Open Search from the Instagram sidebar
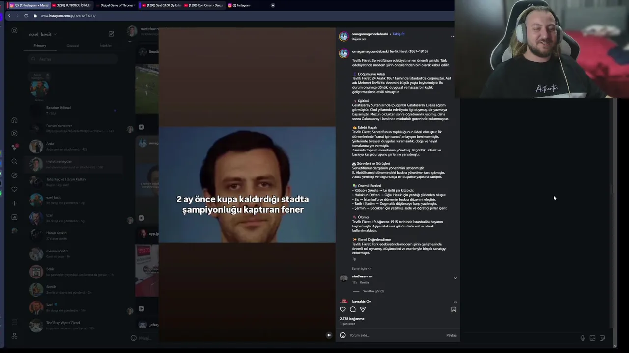Image resolution: width=629 pixels, height=353 pixels. pos(14,161)
